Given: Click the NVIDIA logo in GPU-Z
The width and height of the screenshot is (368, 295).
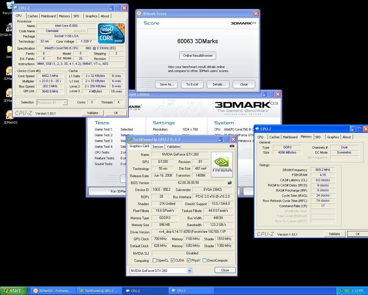Looking at the screenshot, I should (222, 164).
